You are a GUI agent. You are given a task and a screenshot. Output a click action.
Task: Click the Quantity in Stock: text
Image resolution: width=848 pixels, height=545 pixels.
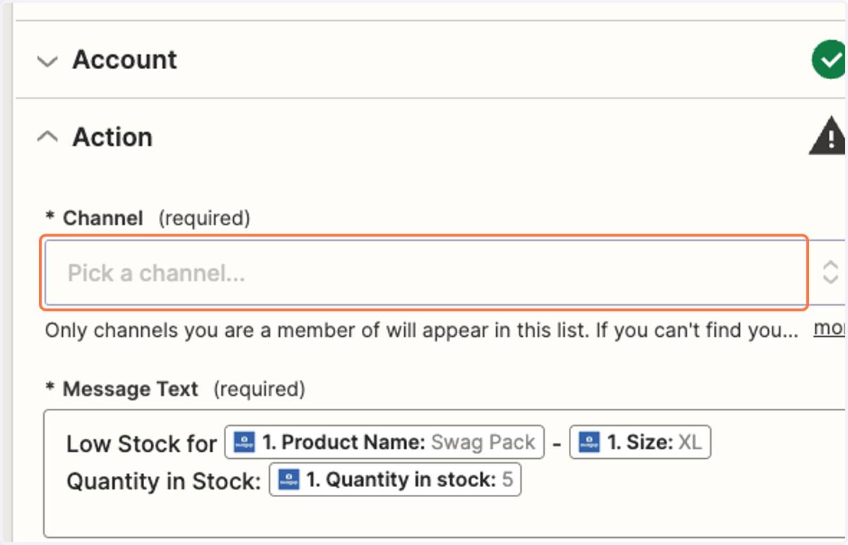(164, 481)
